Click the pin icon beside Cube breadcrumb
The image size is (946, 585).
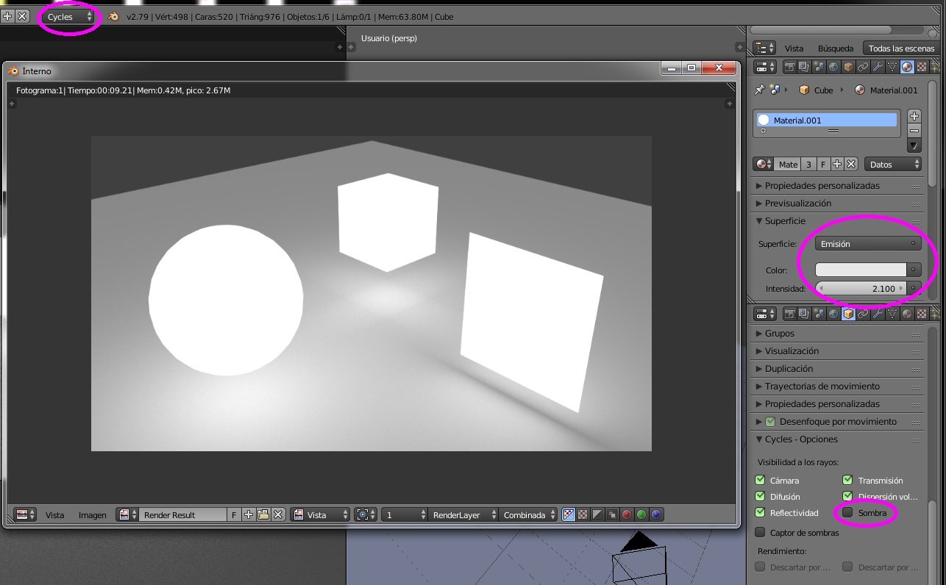click(x=761, y=90)
